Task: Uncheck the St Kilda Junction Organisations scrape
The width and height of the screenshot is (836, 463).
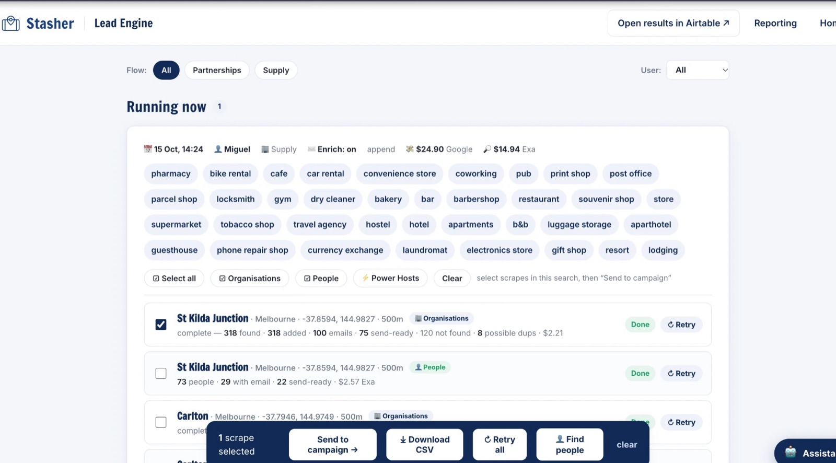Action: pos(161,325)
